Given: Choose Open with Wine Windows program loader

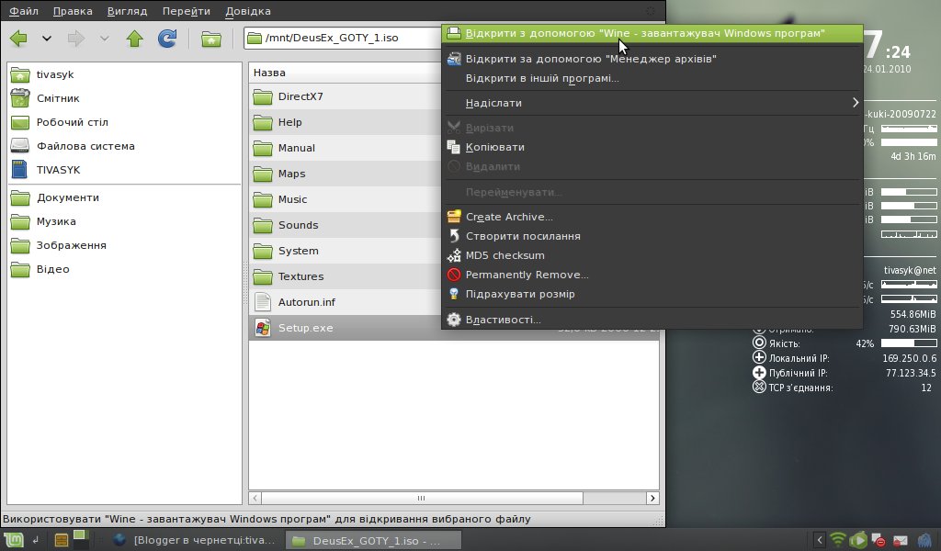Looking at the screenshot, I should (652, 34).
